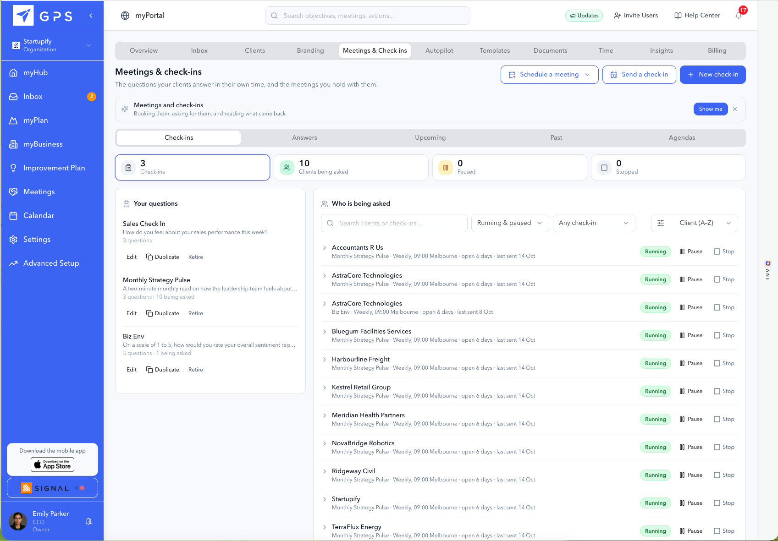Viewport: 778px width, 541px height.
Task: Open the Insights tab
Action: tap(661, 51)
